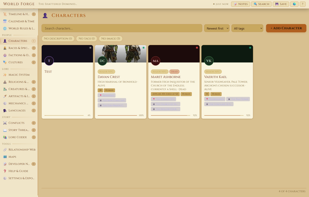Open the Newest first sort dropdown
The image size is (309, 197).
[217, 28]
